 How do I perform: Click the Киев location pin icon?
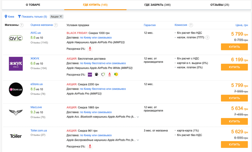6,16
